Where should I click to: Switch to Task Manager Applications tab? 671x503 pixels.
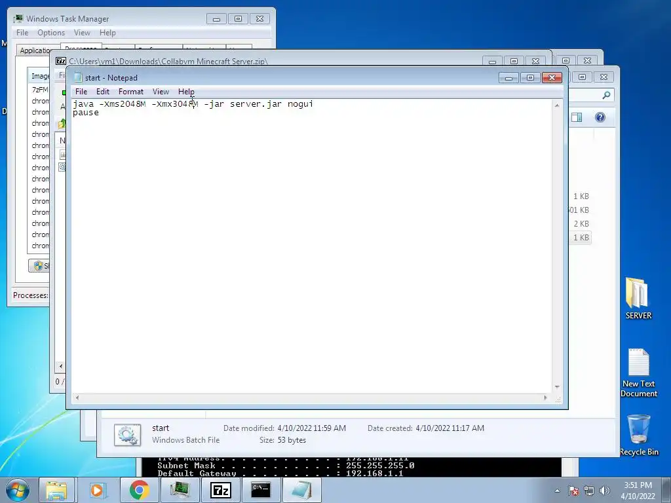[x=37, y=50]
